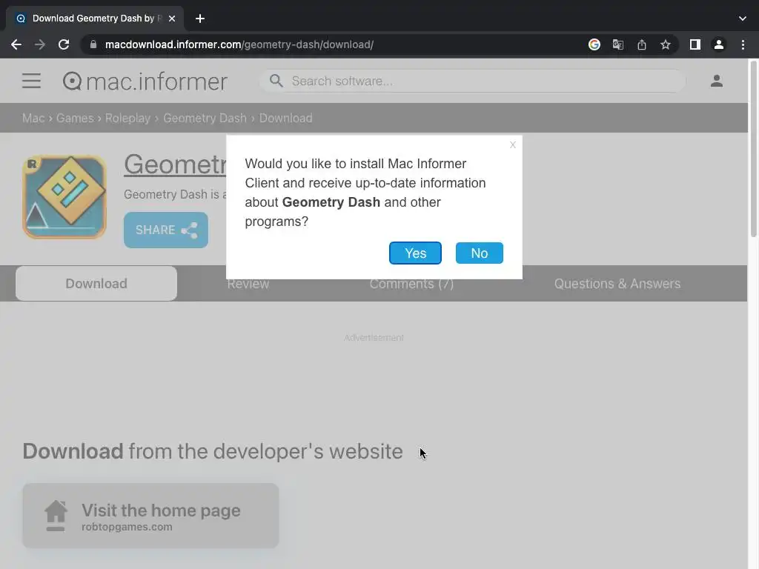Open Chrome three-dot menu

pos(743,44)
